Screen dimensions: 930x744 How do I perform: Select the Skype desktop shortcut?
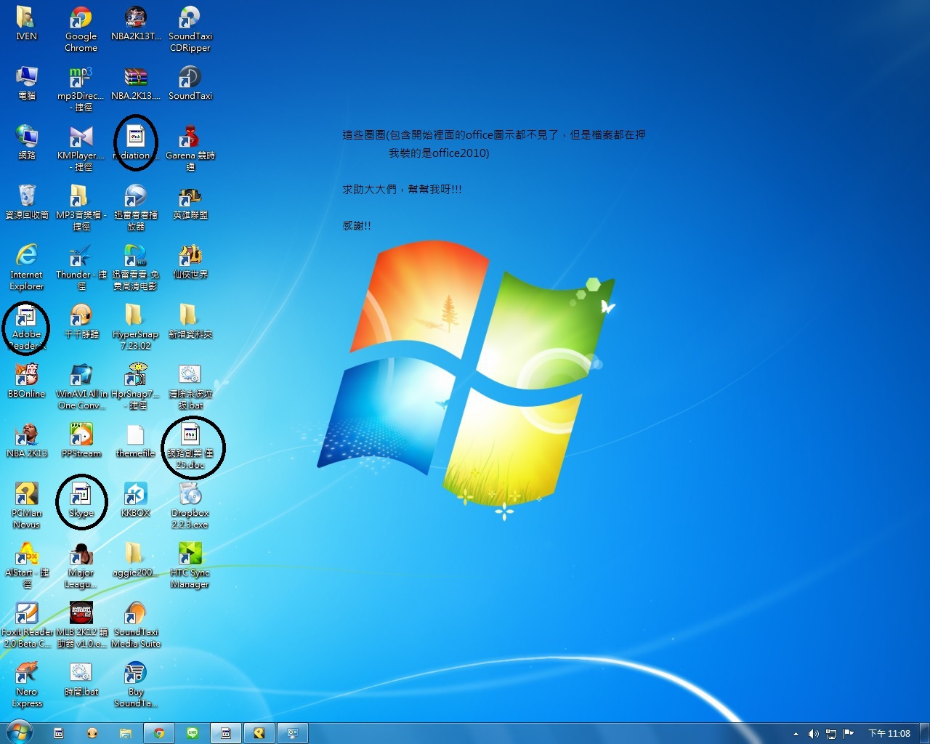[x=81, y=501]
